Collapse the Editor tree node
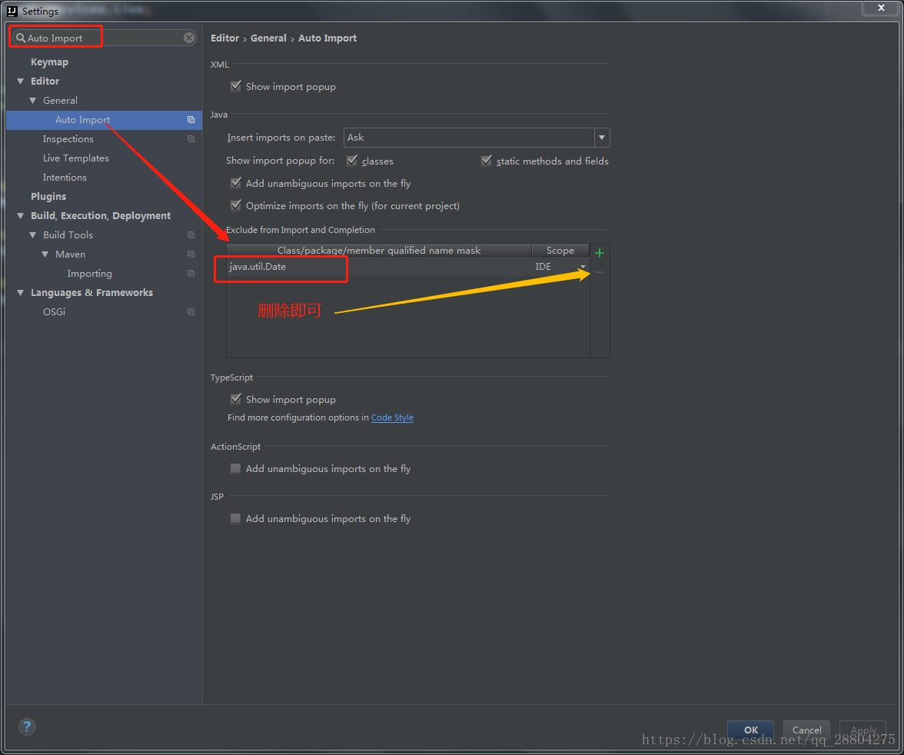This screenshot has height=755, width=904. click(x=21, y=81)
